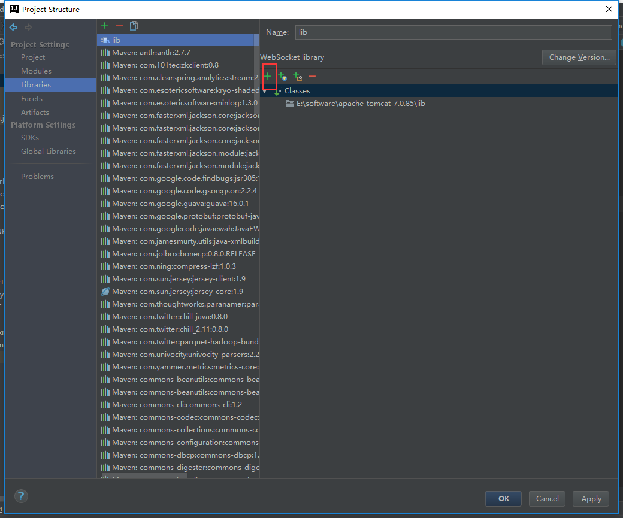Select Maven: commons-configuration entry

(179, 443)
